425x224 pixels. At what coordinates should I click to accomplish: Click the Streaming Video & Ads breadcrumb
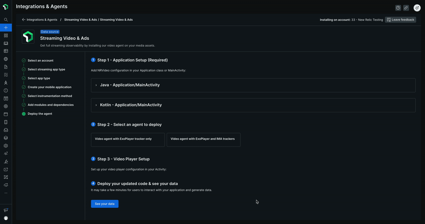pos(80,20)
